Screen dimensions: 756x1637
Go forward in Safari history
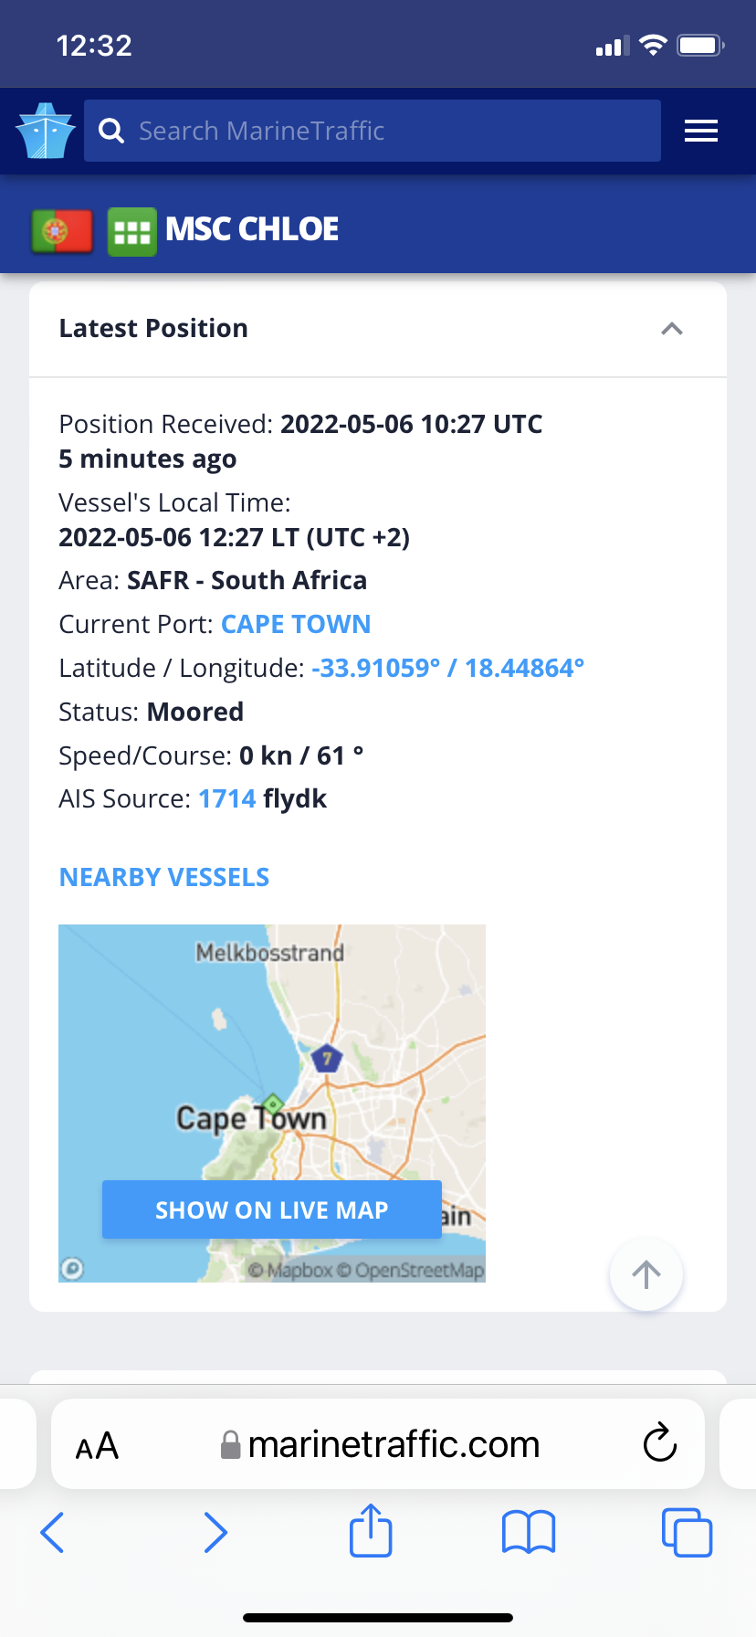(215, 1532)
